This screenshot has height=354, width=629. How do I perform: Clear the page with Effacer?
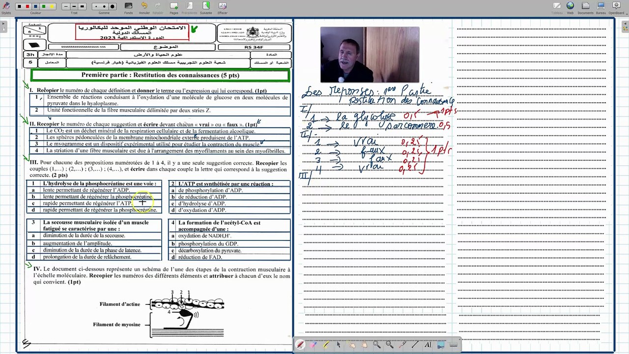[223, 8]
